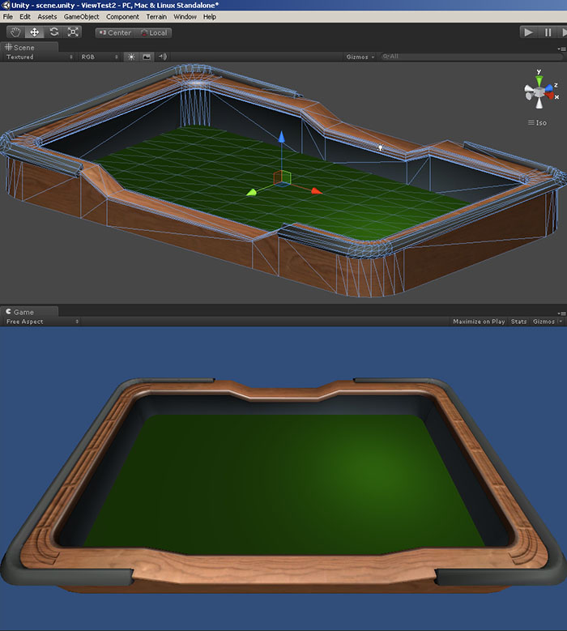This screenshot has height=631, width=567.
Task: Click the red move handle arrow
Action: click(x=317, y=191)
